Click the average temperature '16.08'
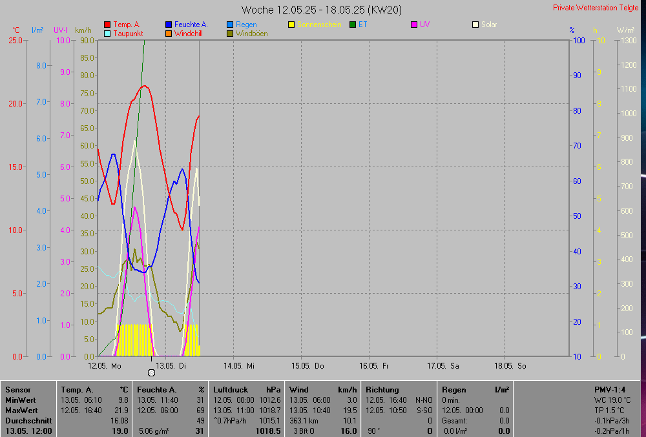The image size is (646, 437). point(120,421)
